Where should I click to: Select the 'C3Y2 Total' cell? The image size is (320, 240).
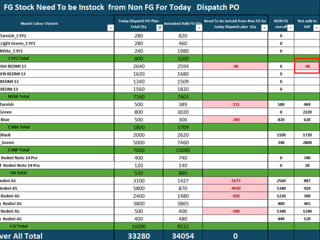[x=57, y=59]
